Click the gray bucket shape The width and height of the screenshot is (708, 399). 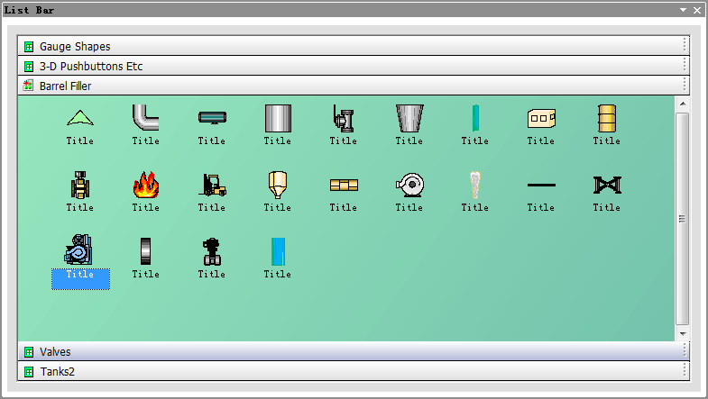point(409,118)
